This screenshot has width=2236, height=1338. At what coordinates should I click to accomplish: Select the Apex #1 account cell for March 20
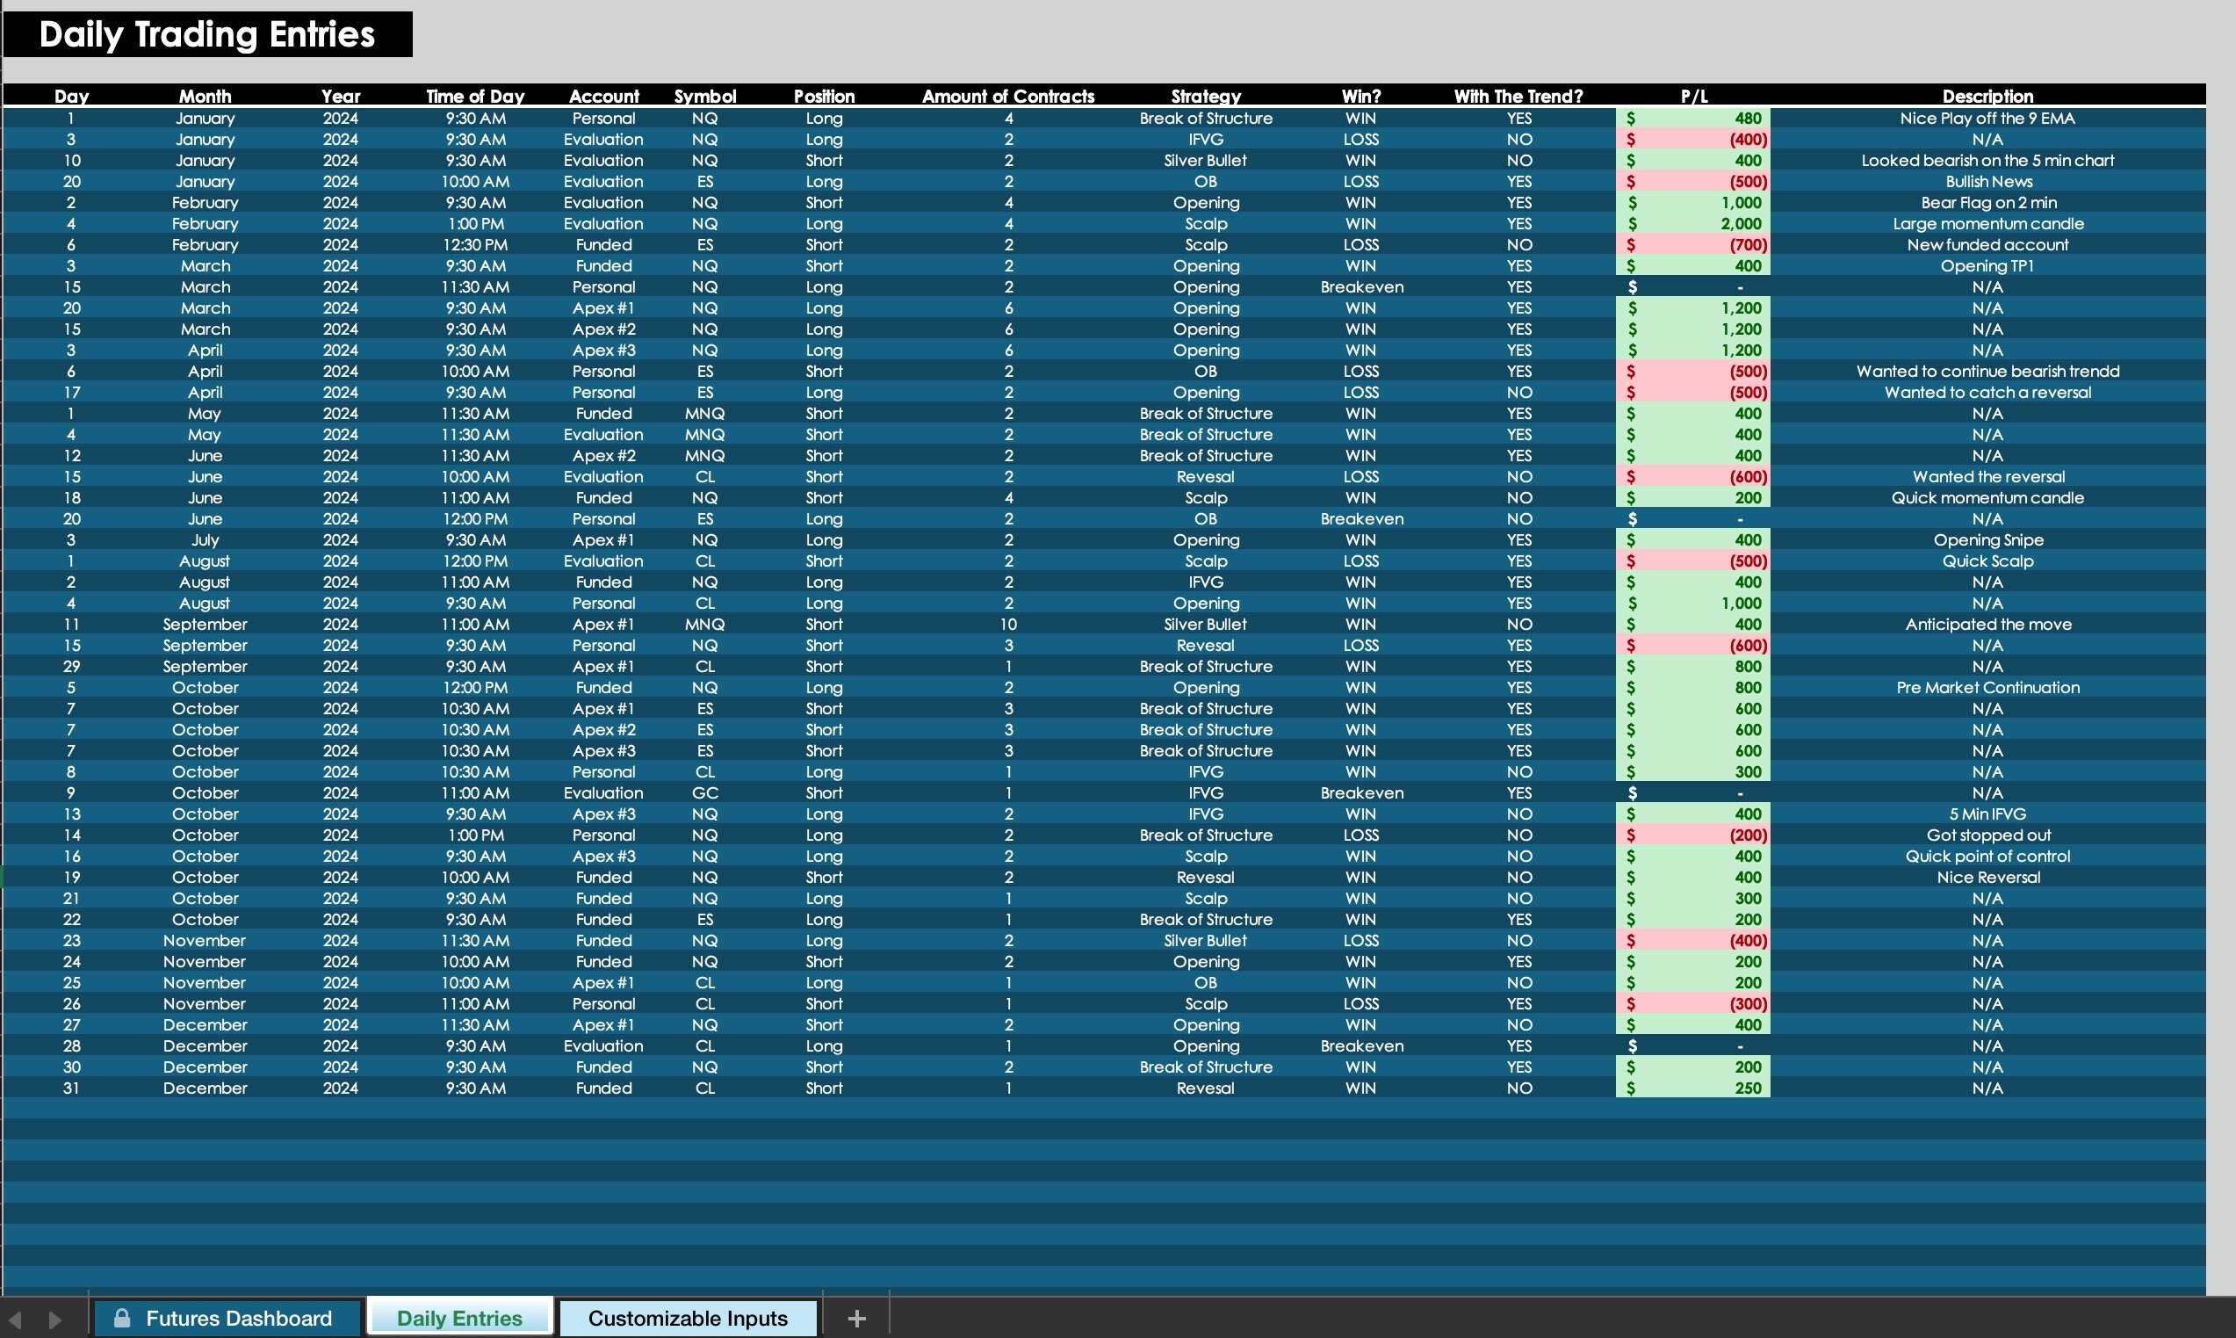pyautogui.click(x=604, y=307)
